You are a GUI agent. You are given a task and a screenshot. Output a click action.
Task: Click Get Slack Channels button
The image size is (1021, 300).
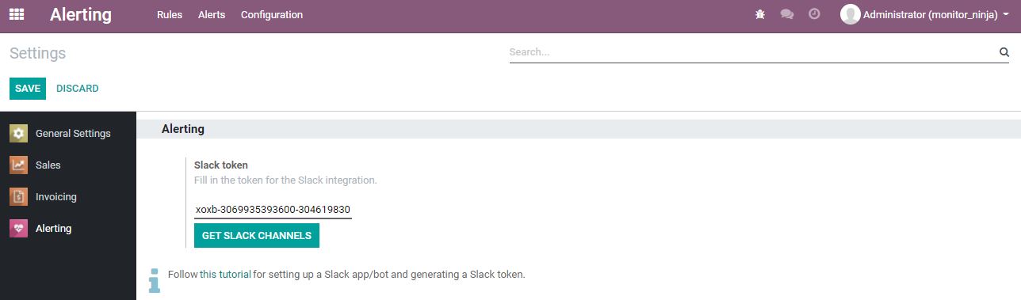pos(257,236)
